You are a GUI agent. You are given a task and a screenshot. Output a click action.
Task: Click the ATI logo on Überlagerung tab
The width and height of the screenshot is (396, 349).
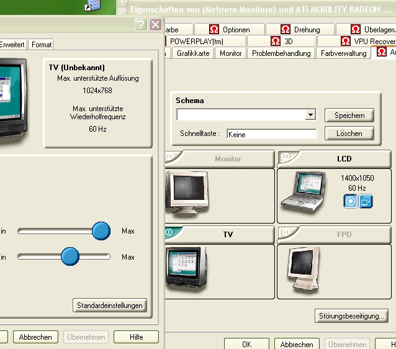click(356, 29)
